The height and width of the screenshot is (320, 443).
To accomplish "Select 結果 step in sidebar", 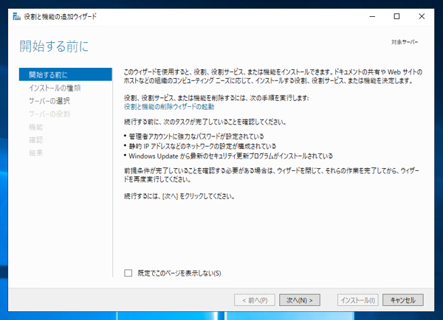I will point(36,153).
